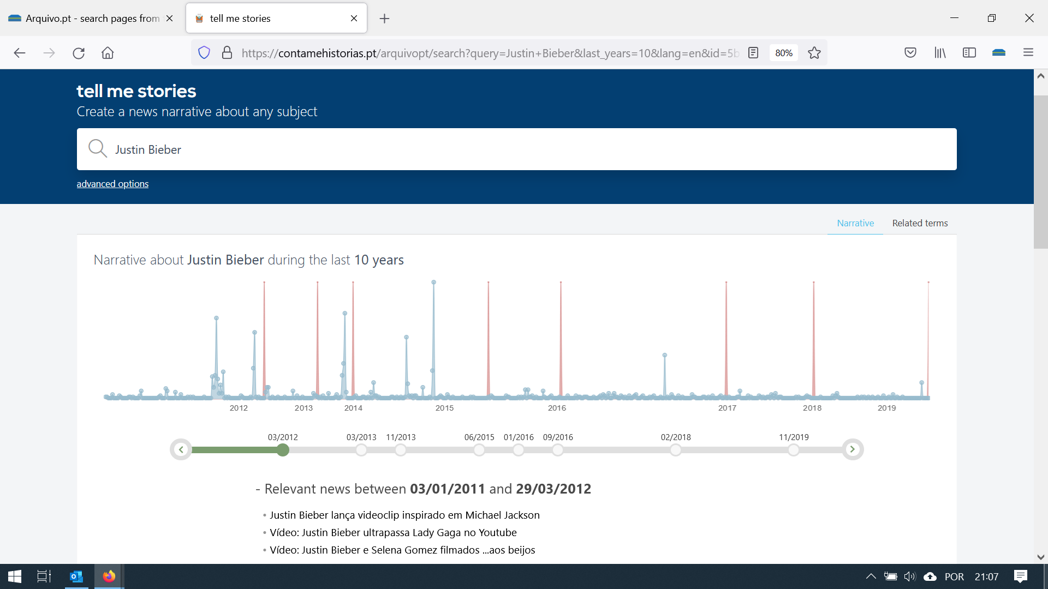This screenshot has width=1048, height=589.
Task: Click the scrollbar up arrow
Action: click(1040, 76)
